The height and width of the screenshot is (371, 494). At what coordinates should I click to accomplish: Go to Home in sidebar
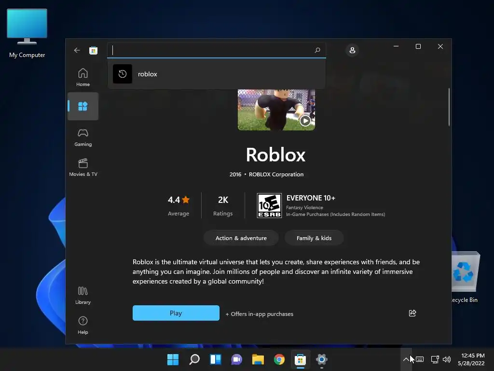[x=83, y=77]
